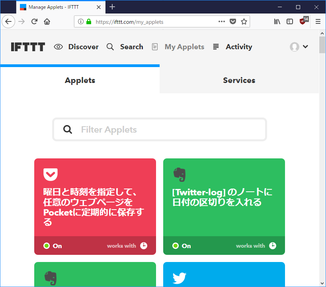326x287 pixels.
Task: Click Evernote icon on the Twitter-log applet
Action: pos(180,175)
